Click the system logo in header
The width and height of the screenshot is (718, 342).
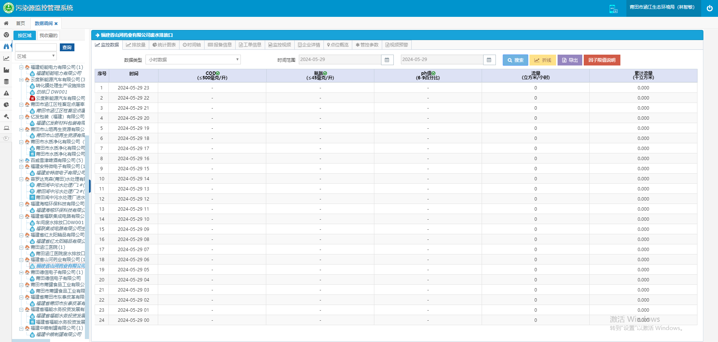[8, 8]
